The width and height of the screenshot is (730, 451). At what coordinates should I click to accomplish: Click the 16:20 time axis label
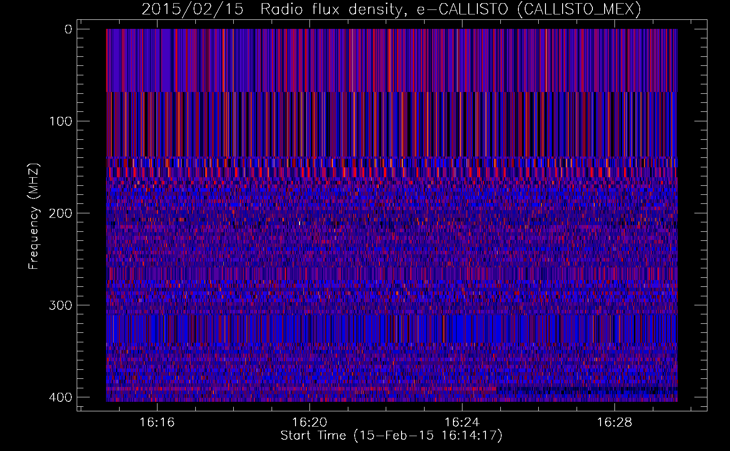click(310, 423)
